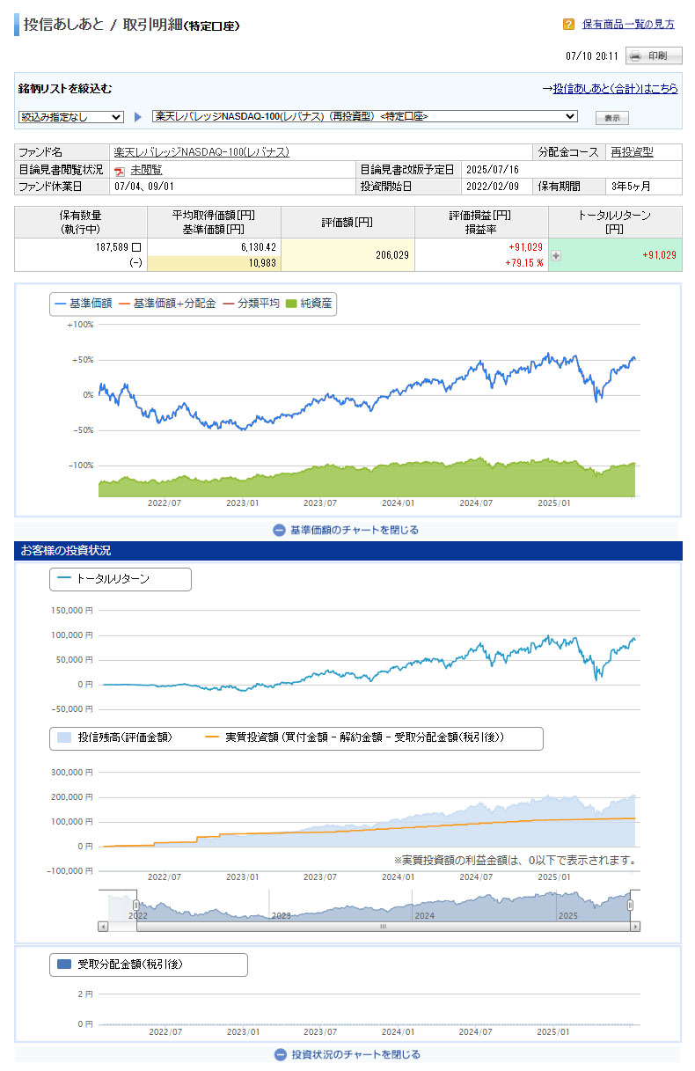This screenshot has width=695, height=1071.
Task: Toggle 純資産 series in the chart legend
Action: 310,304
